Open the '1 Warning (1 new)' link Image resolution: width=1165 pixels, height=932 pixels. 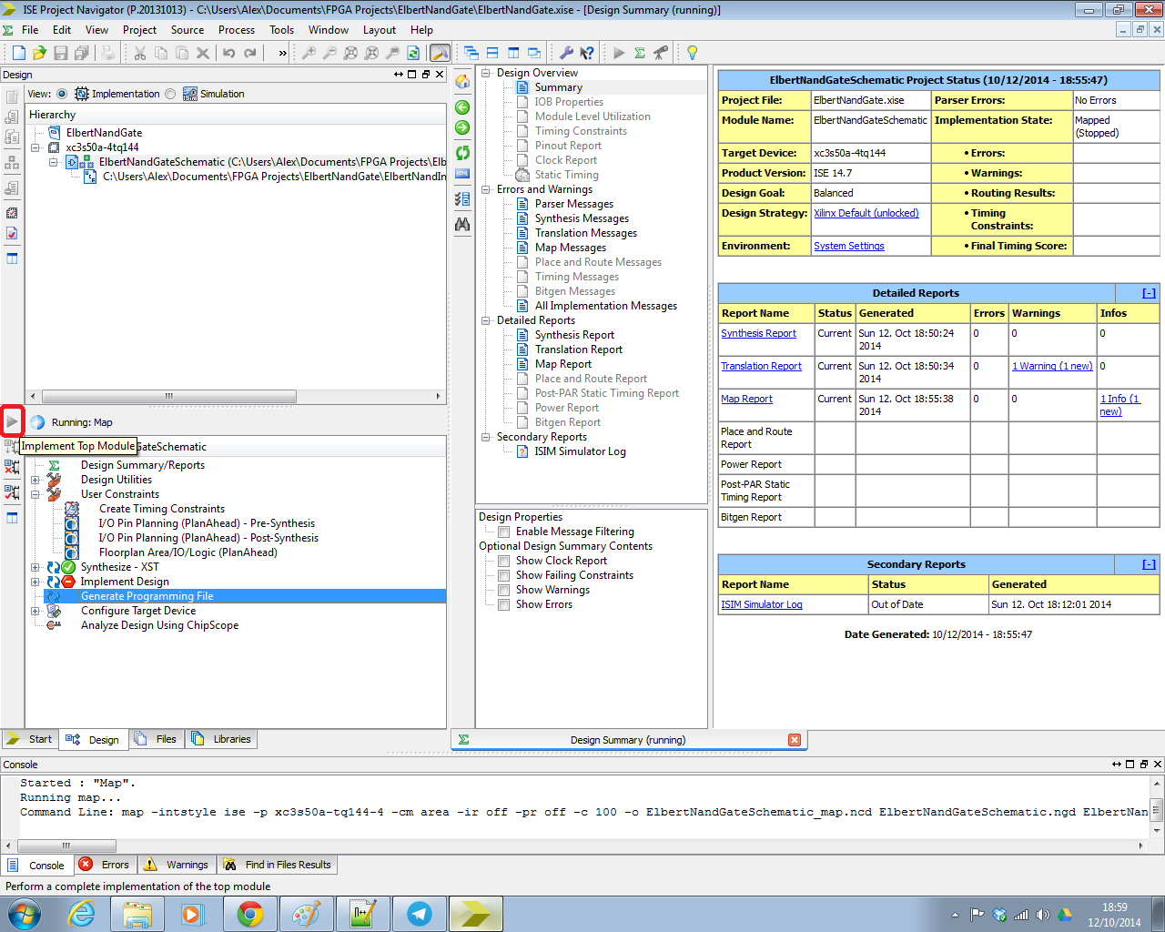coord(1052,367)
